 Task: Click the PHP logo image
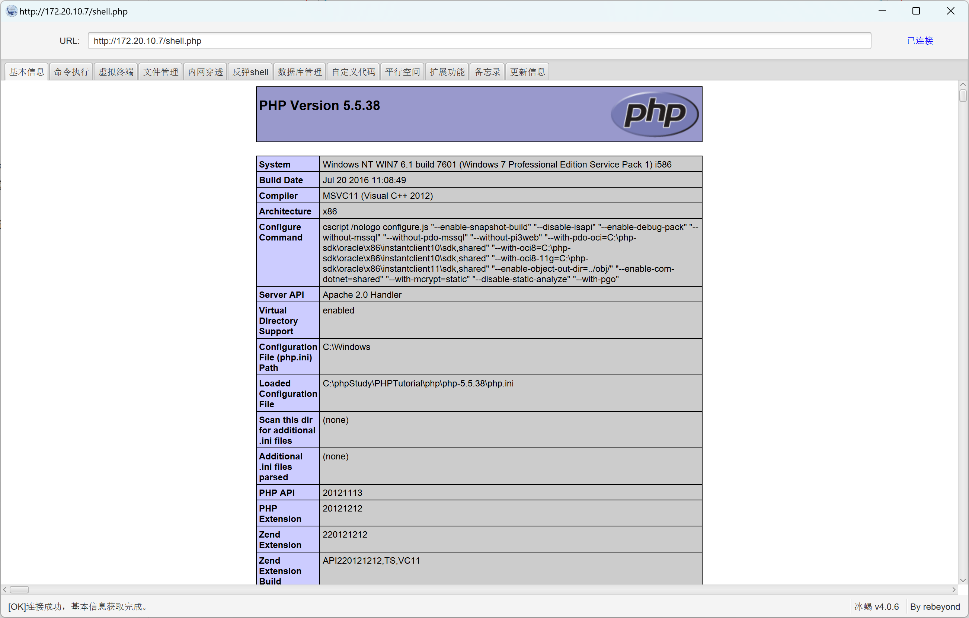point(654,114)
